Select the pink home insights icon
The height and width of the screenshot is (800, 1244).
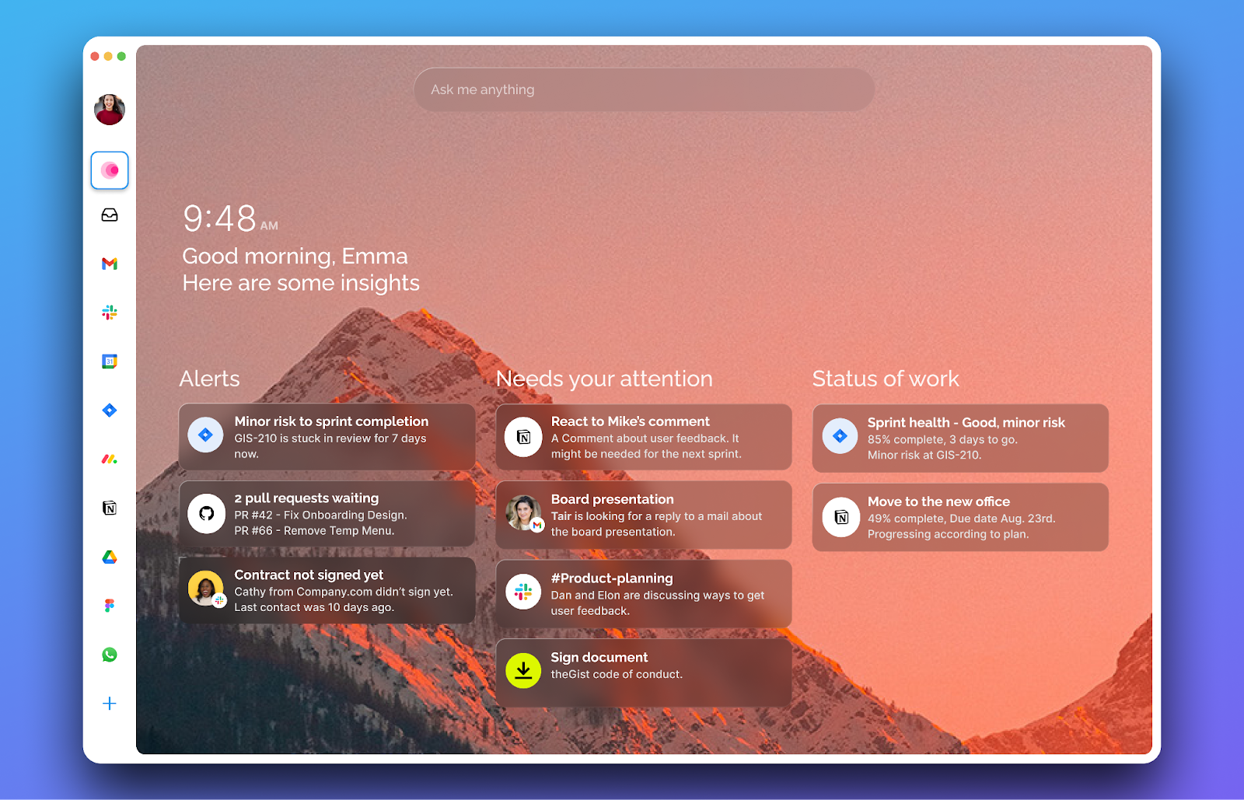[x=110, y=170]
